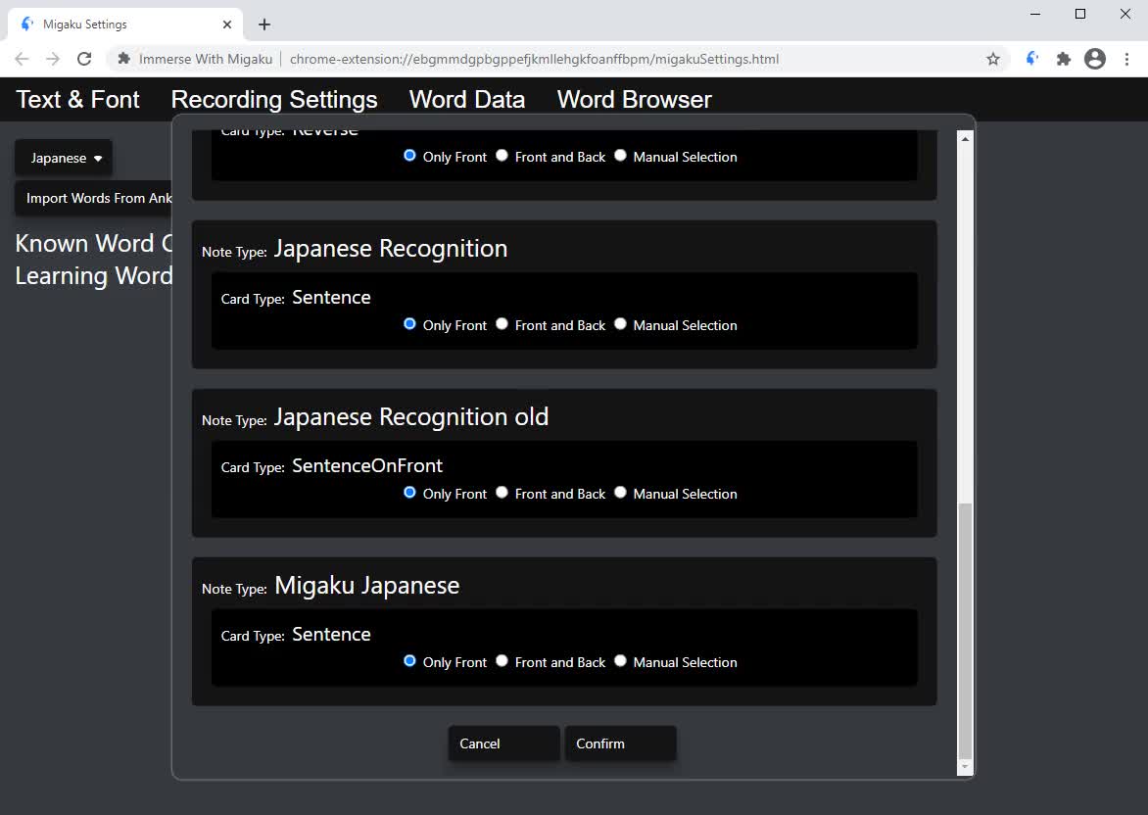1148x815 pixels.
Task: Choose Front and Back under Migaku Japanese
Action: click(x=502, y=660)
